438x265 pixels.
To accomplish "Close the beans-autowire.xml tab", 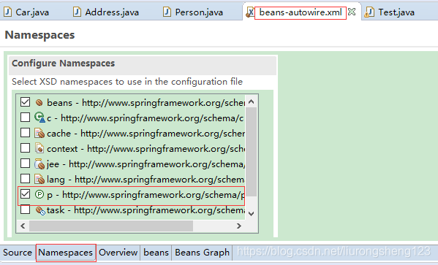I will 352,12.
